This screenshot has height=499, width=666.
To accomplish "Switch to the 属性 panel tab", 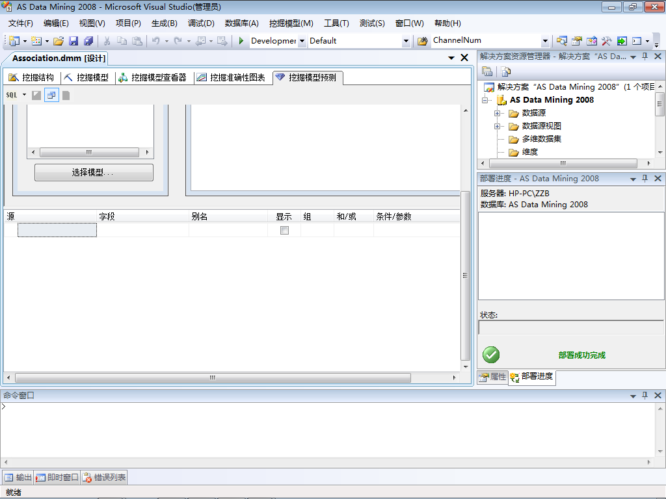I will click(493, 377).
